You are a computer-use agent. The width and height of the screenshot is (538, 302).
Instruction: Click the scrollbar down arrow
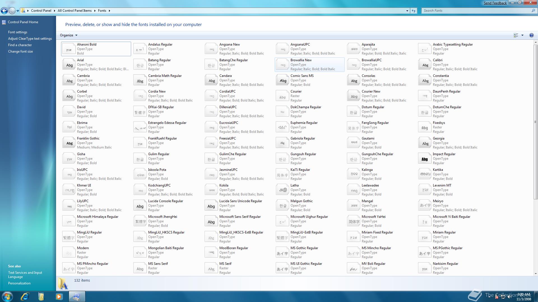tap(535, 274)
